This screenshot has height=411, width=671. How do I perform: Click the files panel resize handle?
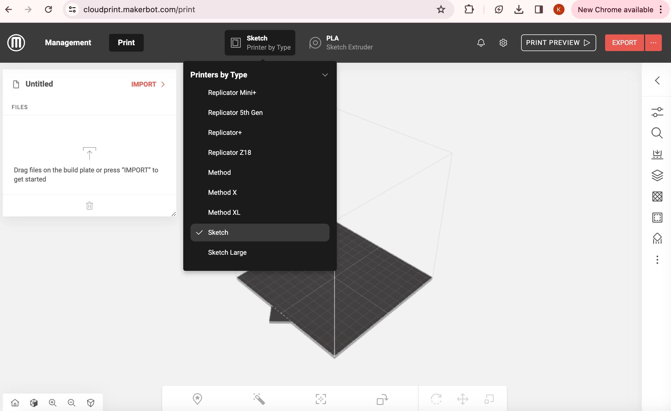click(x=174, y=214)
